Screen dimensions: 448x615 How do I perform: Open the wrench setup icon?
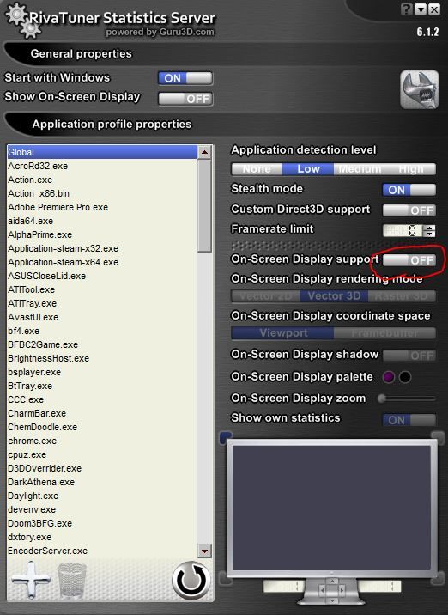pyautogui.click(x=420, y=89)
